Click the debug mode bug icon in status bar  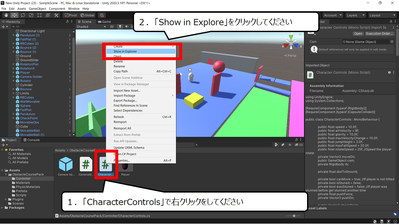click(x=375, y=221)
